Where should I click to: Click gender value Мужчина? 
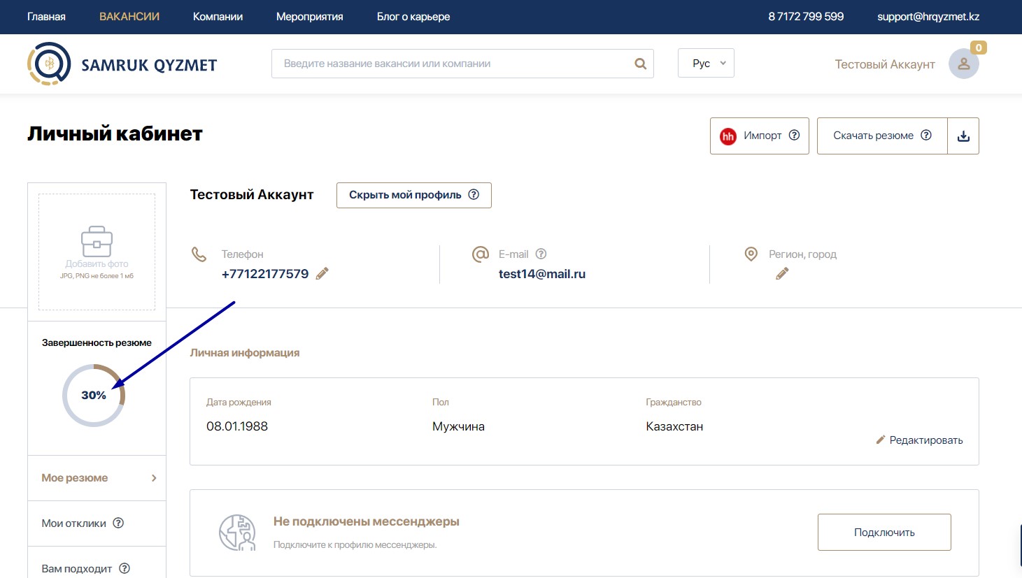[x=458, y=426]
